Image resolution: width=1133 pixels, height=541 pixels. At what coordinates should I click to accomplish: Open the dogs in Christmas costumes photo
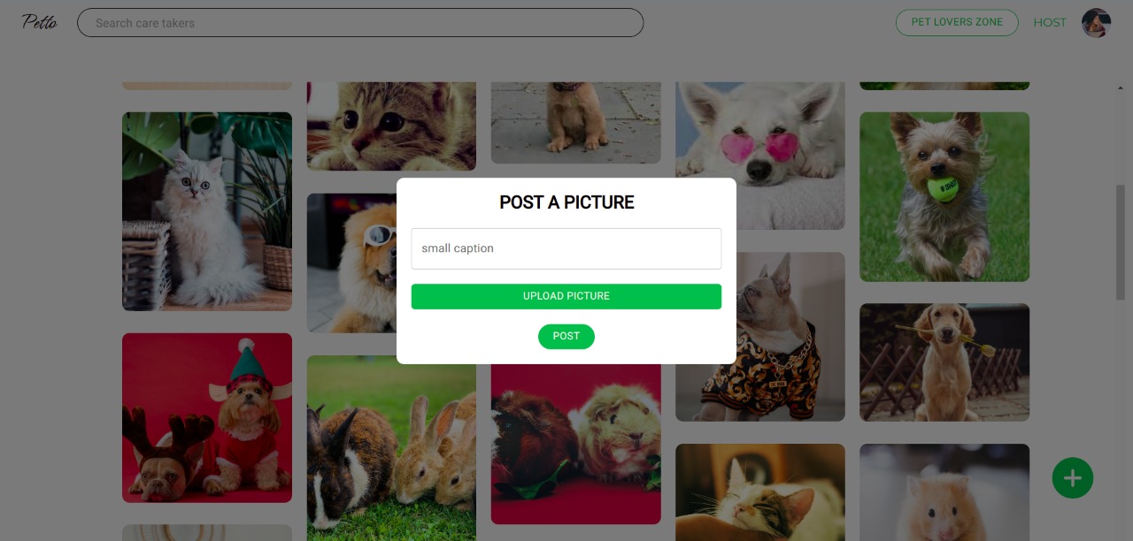[x=207, y=417]
